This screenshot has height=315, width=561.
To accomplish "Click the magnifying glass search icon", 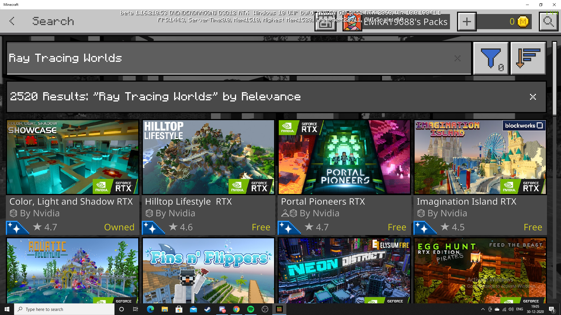I will point(548,22).
